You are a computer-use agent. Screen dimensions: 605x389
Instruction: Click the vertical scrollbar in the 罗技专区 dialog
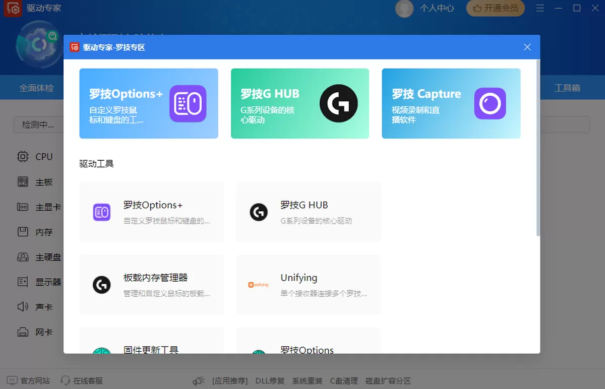538,148
